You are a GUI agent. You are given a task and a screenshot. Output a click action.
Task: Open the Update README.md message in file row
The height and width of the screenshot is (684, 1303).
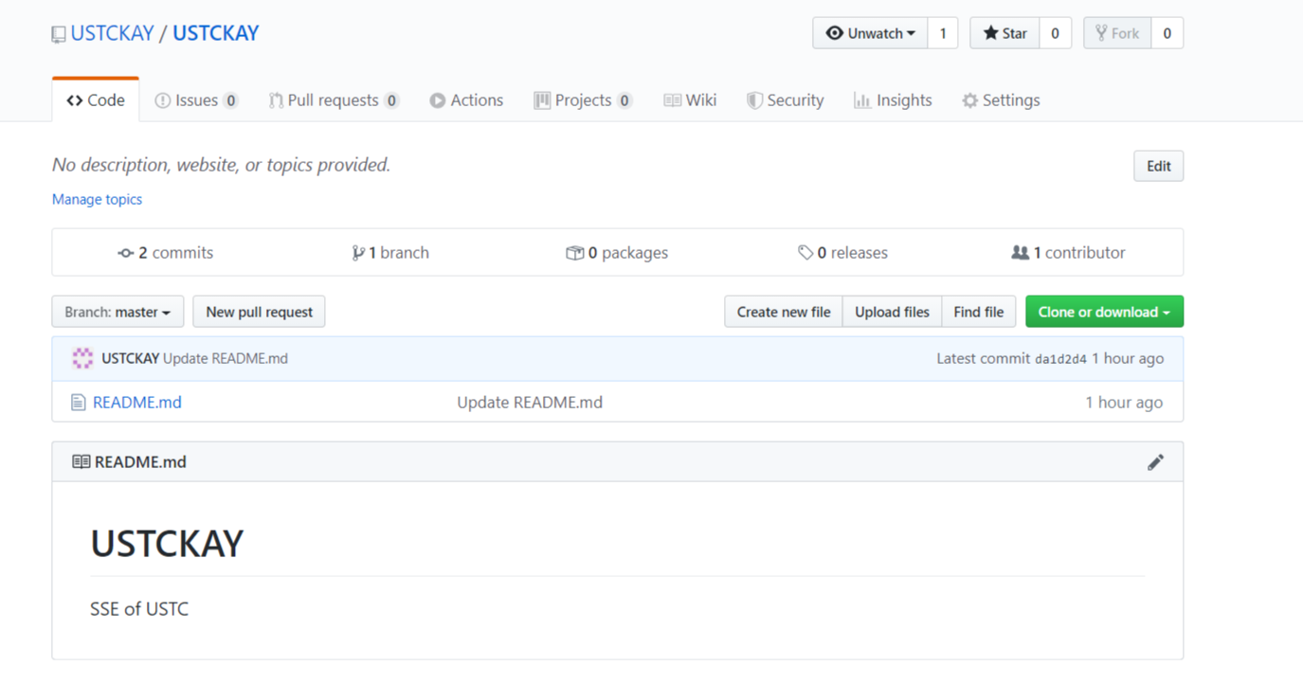530,403
